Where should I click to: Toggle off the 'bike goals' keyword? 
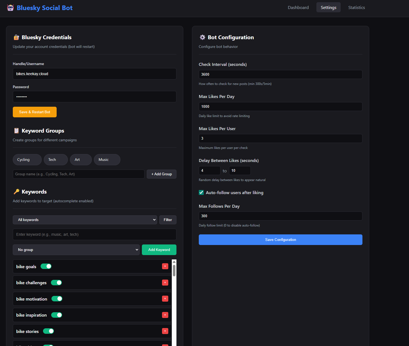tap(46, 266)
